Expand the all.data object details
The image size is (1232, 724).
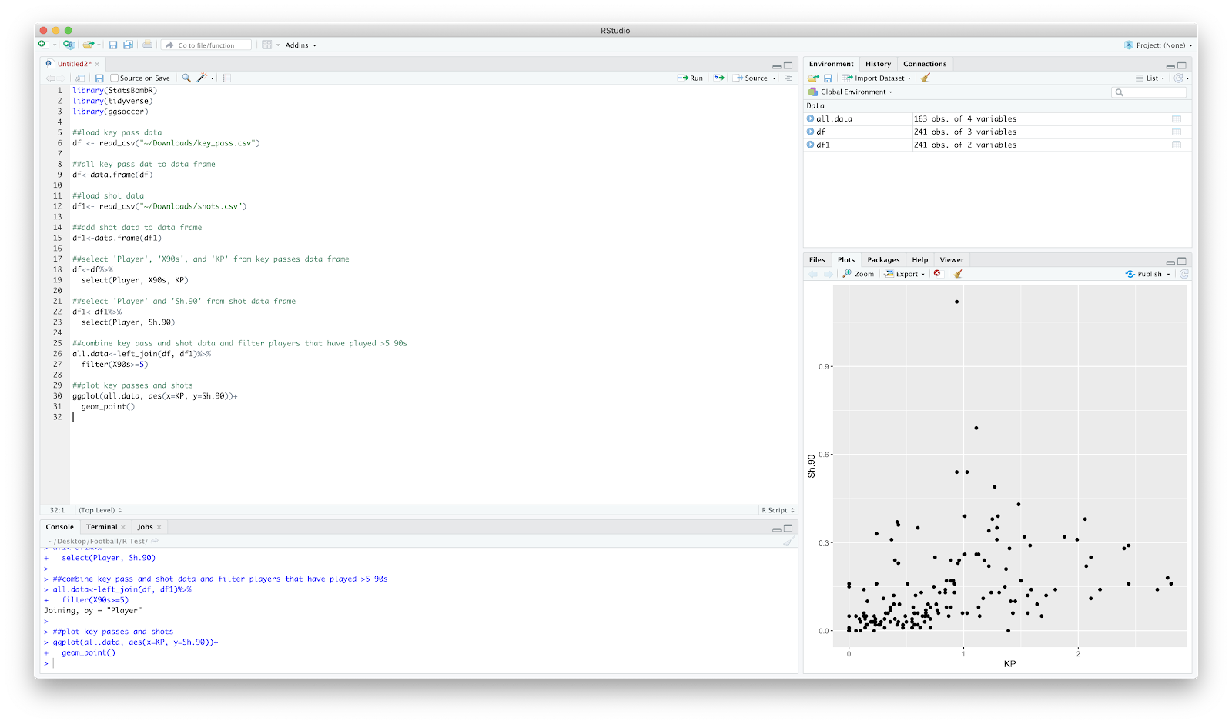[810, 118]
